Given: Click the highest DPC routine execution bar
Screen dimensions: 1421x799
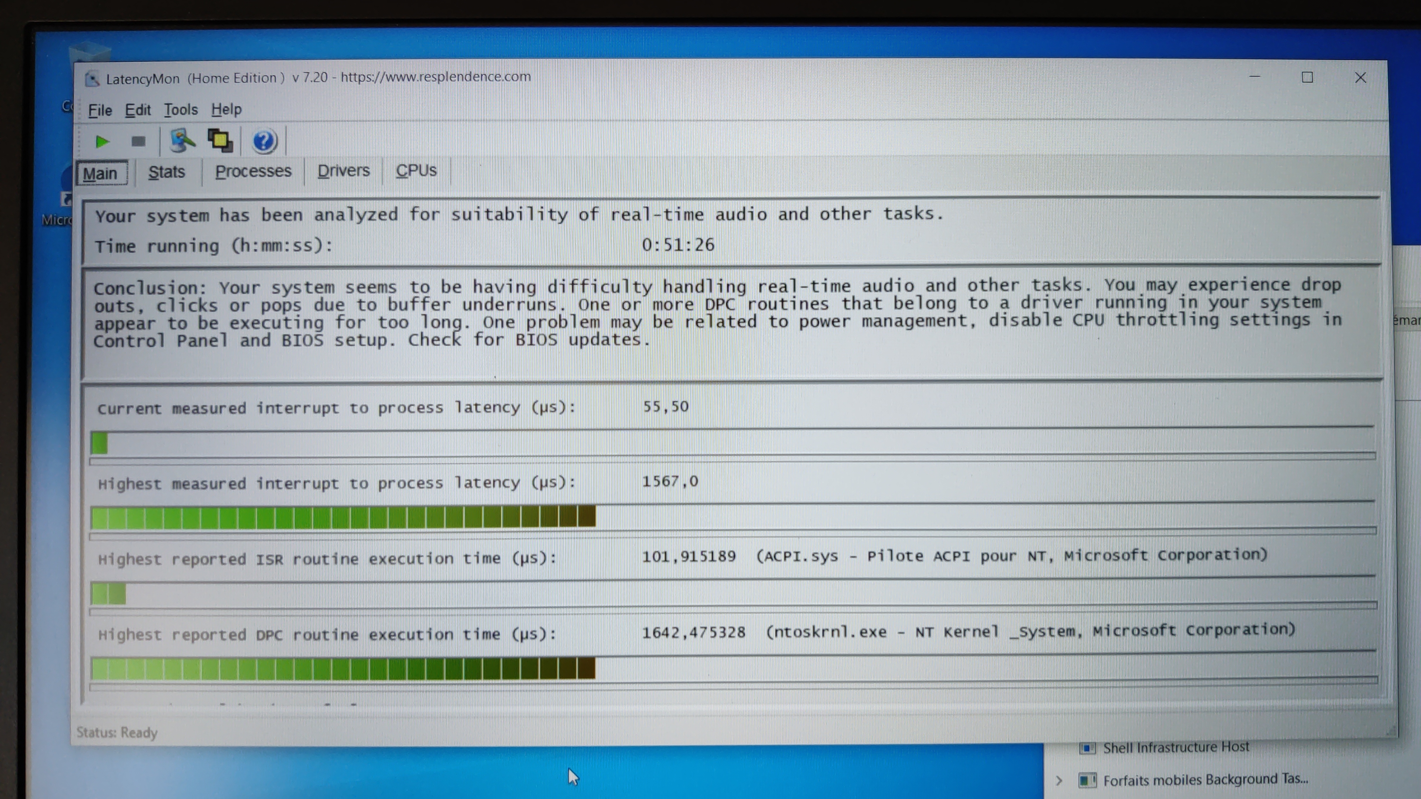Looking at the screenshot, I should [343, 668].
